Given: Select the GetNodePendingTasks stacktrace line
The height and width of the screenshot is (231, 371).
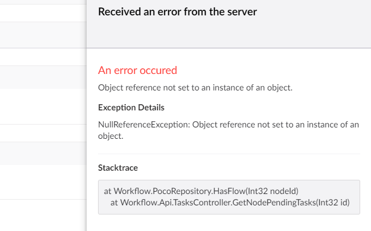Looking at the screenshot, I should [230, 203].
